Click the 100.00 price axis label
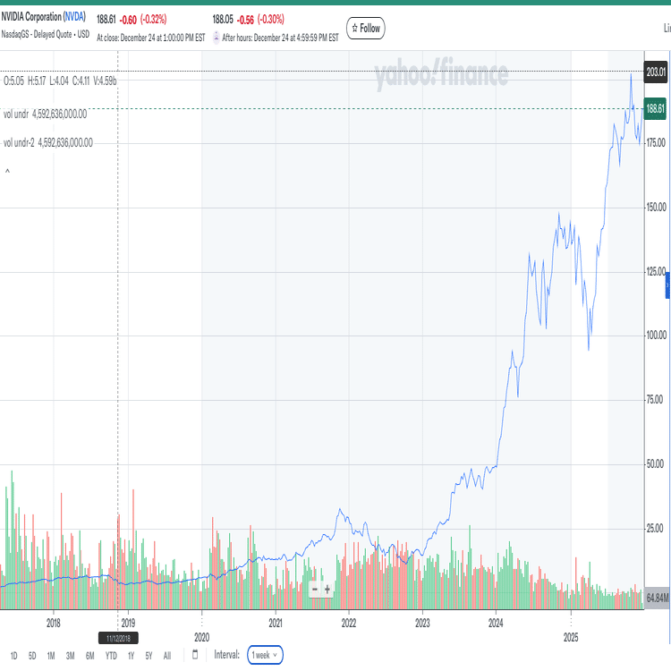The width and height of the screenshot is (671, 671). (x=656, y=335)
